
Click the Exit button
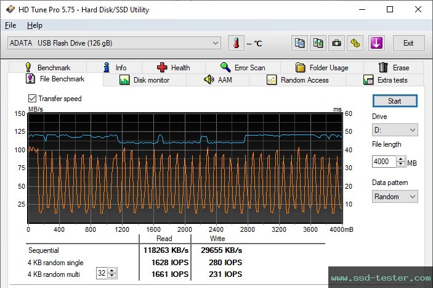tap(408, 43)
